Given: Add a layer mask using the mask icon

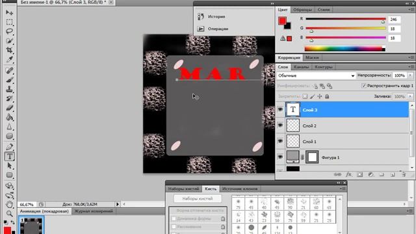Looking at the screenshot, I should [359, 174].
